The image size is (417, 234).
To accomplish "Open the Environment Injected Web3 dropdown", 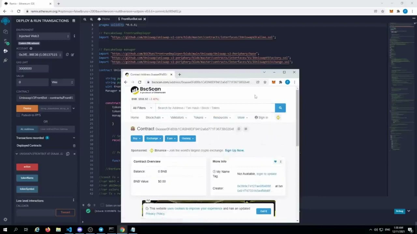I will pos(44,36).
